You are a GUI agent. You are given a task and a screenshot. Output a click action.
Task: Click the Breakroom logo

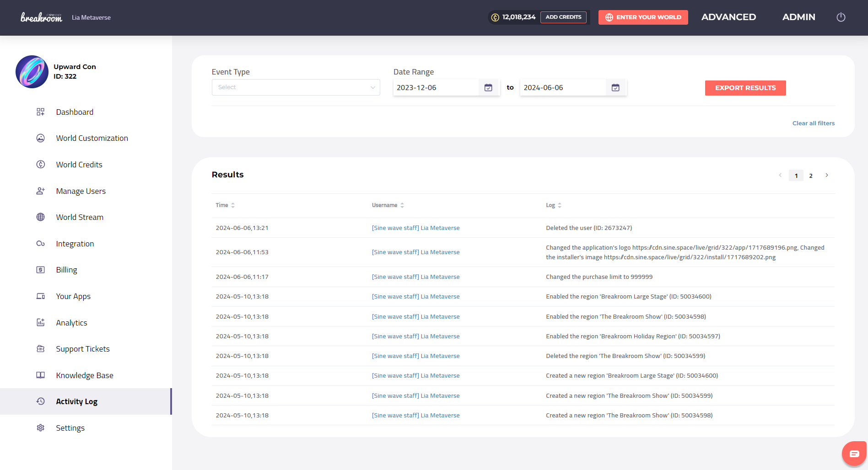(x=42, y=17)
